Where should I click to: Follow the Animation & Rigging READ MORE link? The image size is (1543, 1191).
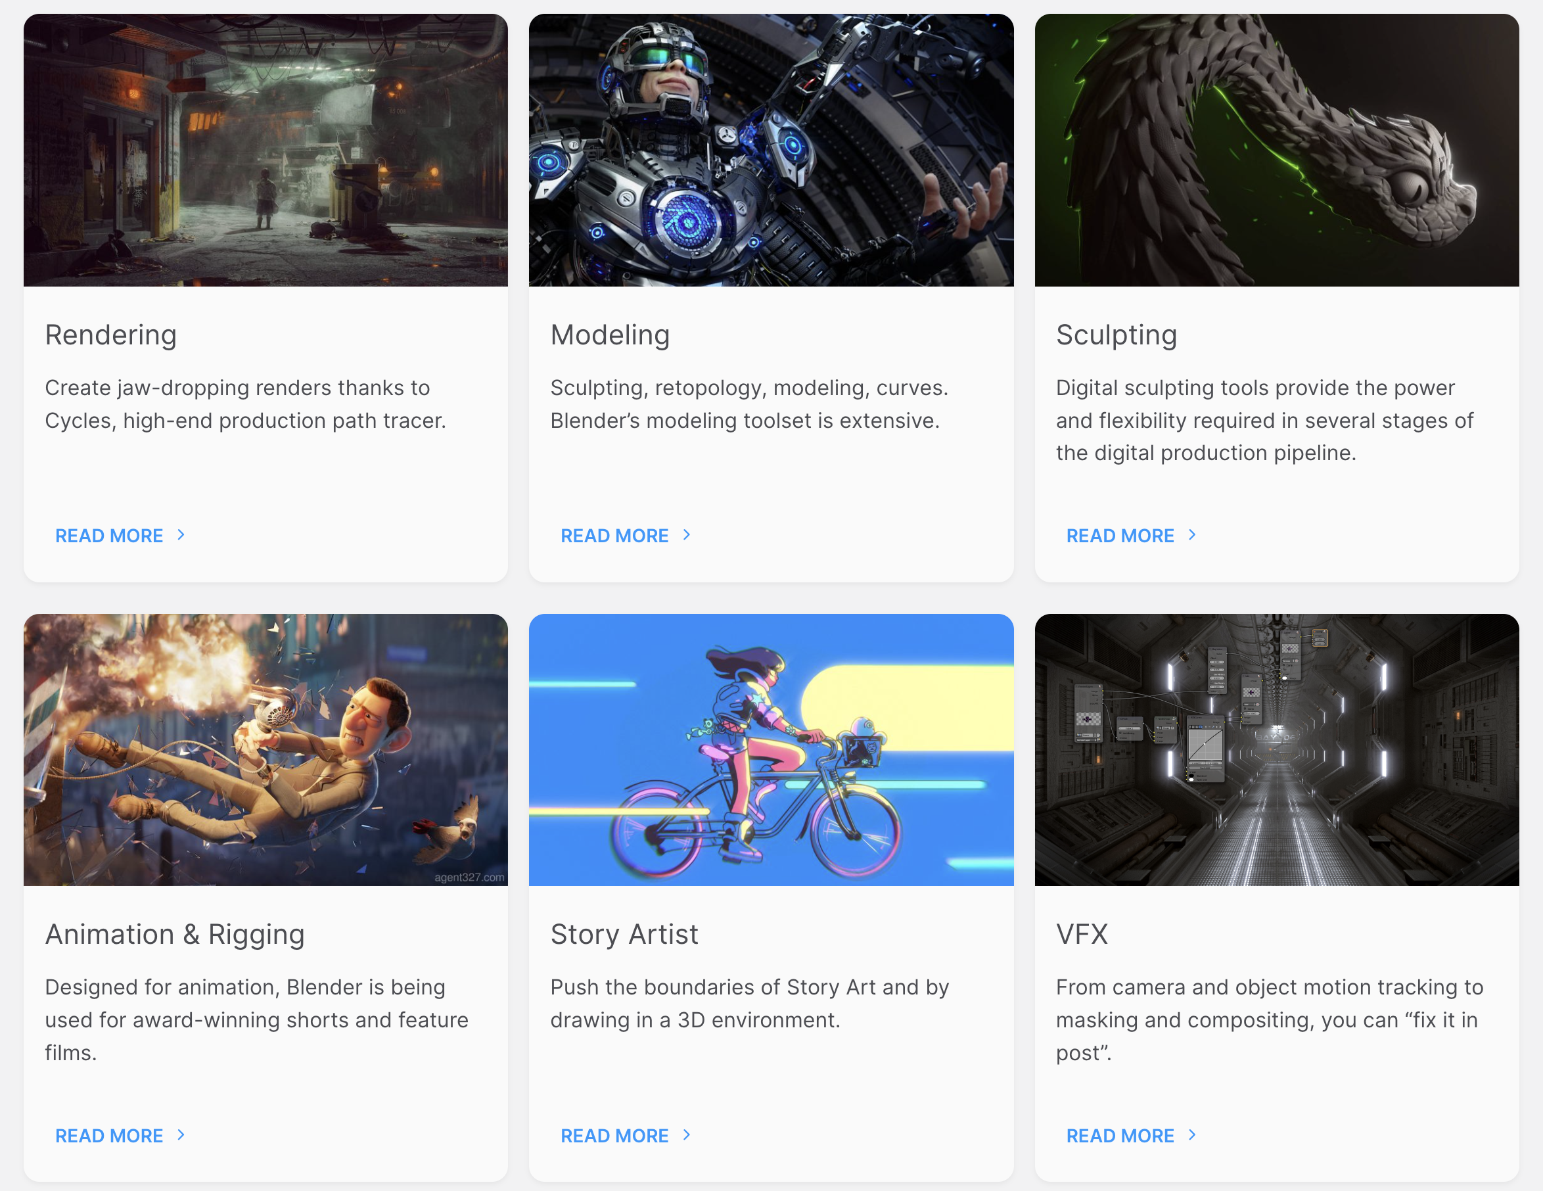pos(110,1136)
